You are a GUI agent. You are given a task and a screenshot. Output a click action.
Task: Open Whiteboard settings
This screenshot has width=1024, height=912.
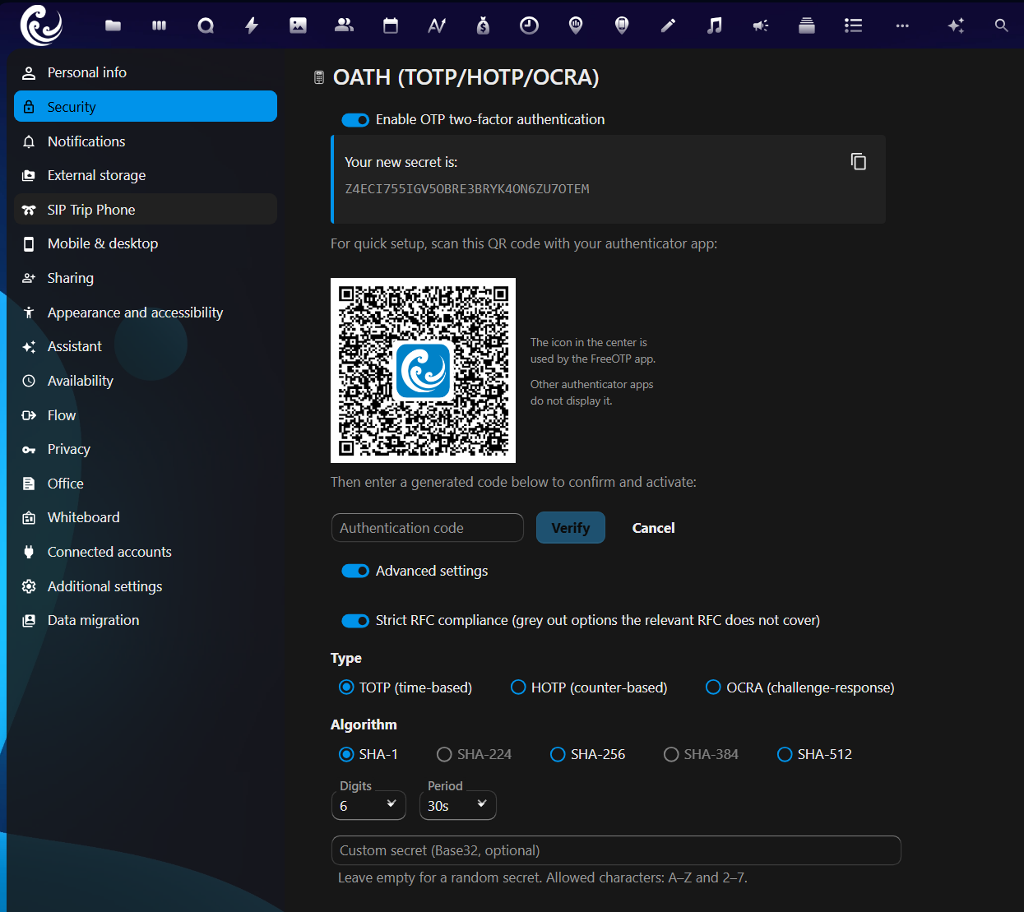(146, 517)
